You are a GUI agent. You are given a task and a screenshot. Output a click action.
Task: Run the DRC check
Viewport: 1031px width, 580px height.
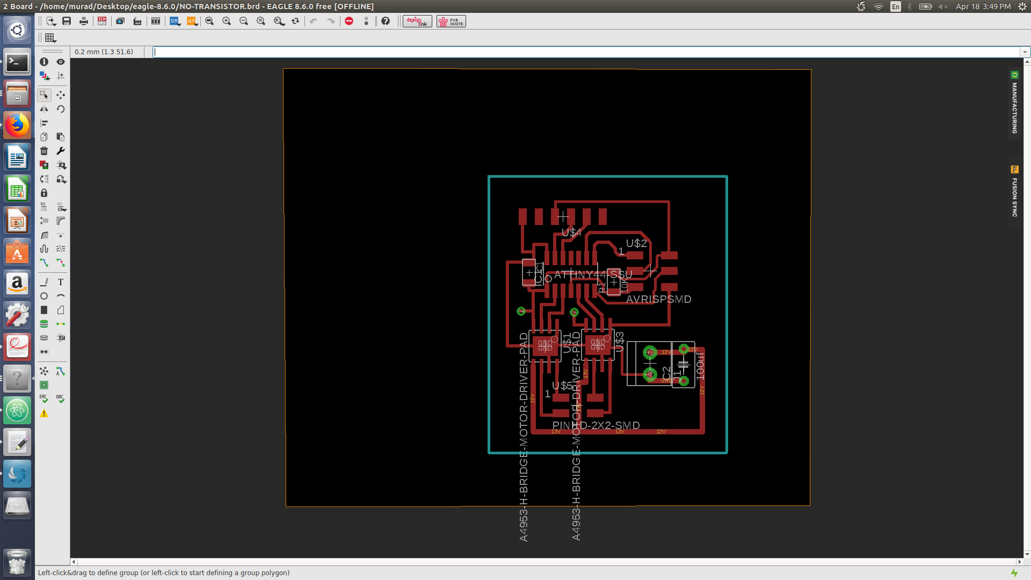tap(61, 399)
